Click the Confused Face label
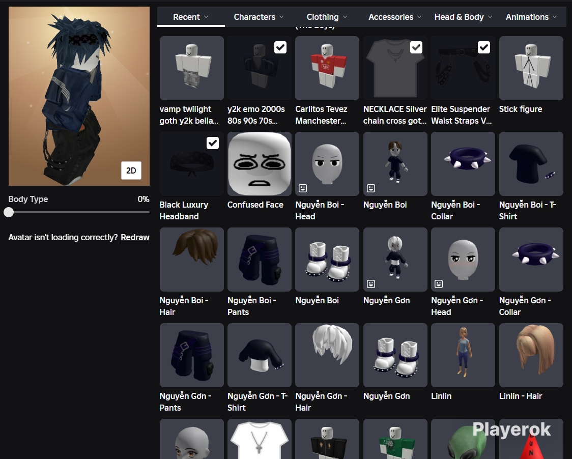 tap(255, 205)
